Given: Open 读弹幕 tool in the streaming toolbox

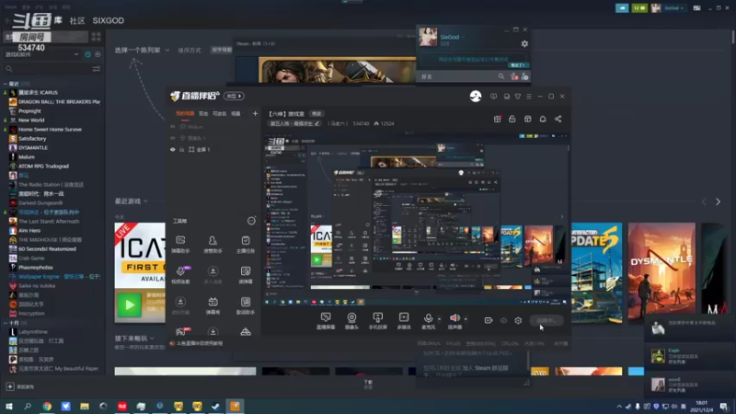Looking at the screenshot, I should point(246,275).
